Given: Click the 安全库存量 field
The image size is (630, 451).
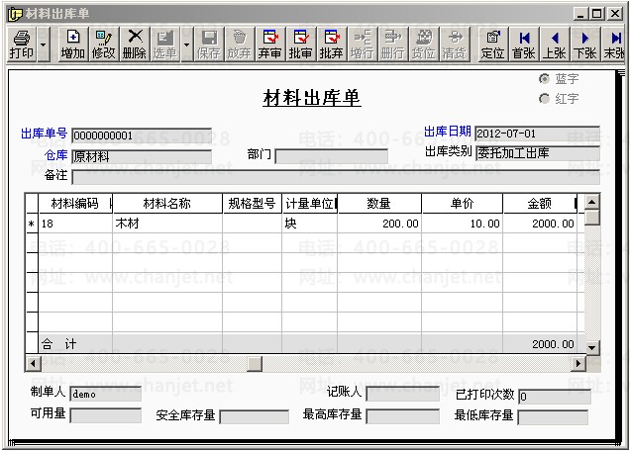Looking at the screenshot, I should click(x=255, y=417).
